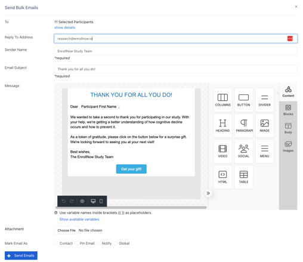Image resolution: width=303 pixels, height=262 pixels.
Task: Switch to mobile preview mode
Action: (101, 201)
